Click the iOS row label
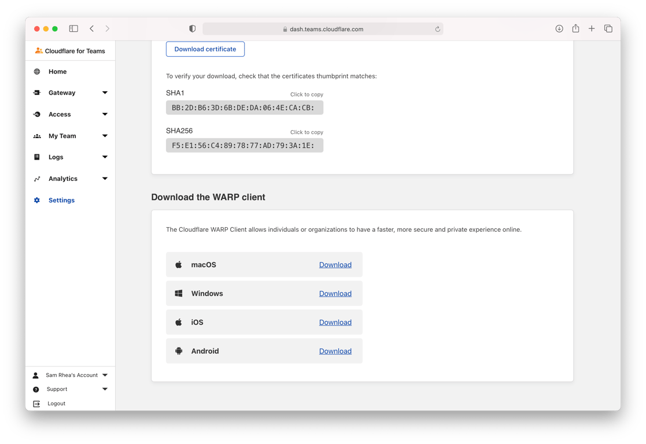This screenshot has width=646, height=444. tap(197, 323)
